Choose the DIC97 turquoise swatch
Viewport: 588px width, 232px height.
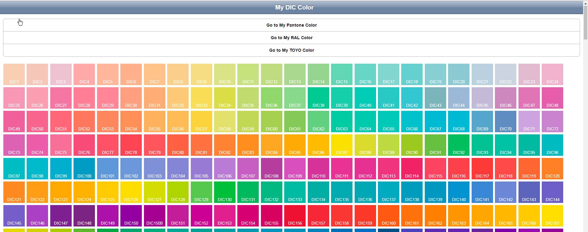pos(14,169)
